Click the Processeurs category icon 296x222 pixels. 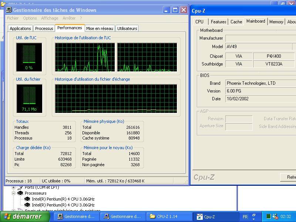tap(20, 193)
